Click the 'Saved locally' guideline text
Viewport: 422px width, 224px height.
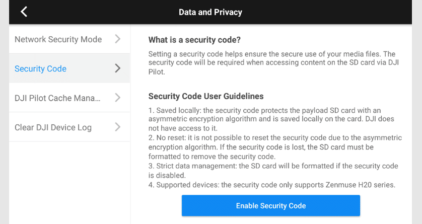(272, 119)
